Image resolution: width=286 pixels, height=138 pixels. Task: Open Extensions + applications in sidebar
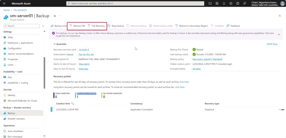[x=20, y=43]
